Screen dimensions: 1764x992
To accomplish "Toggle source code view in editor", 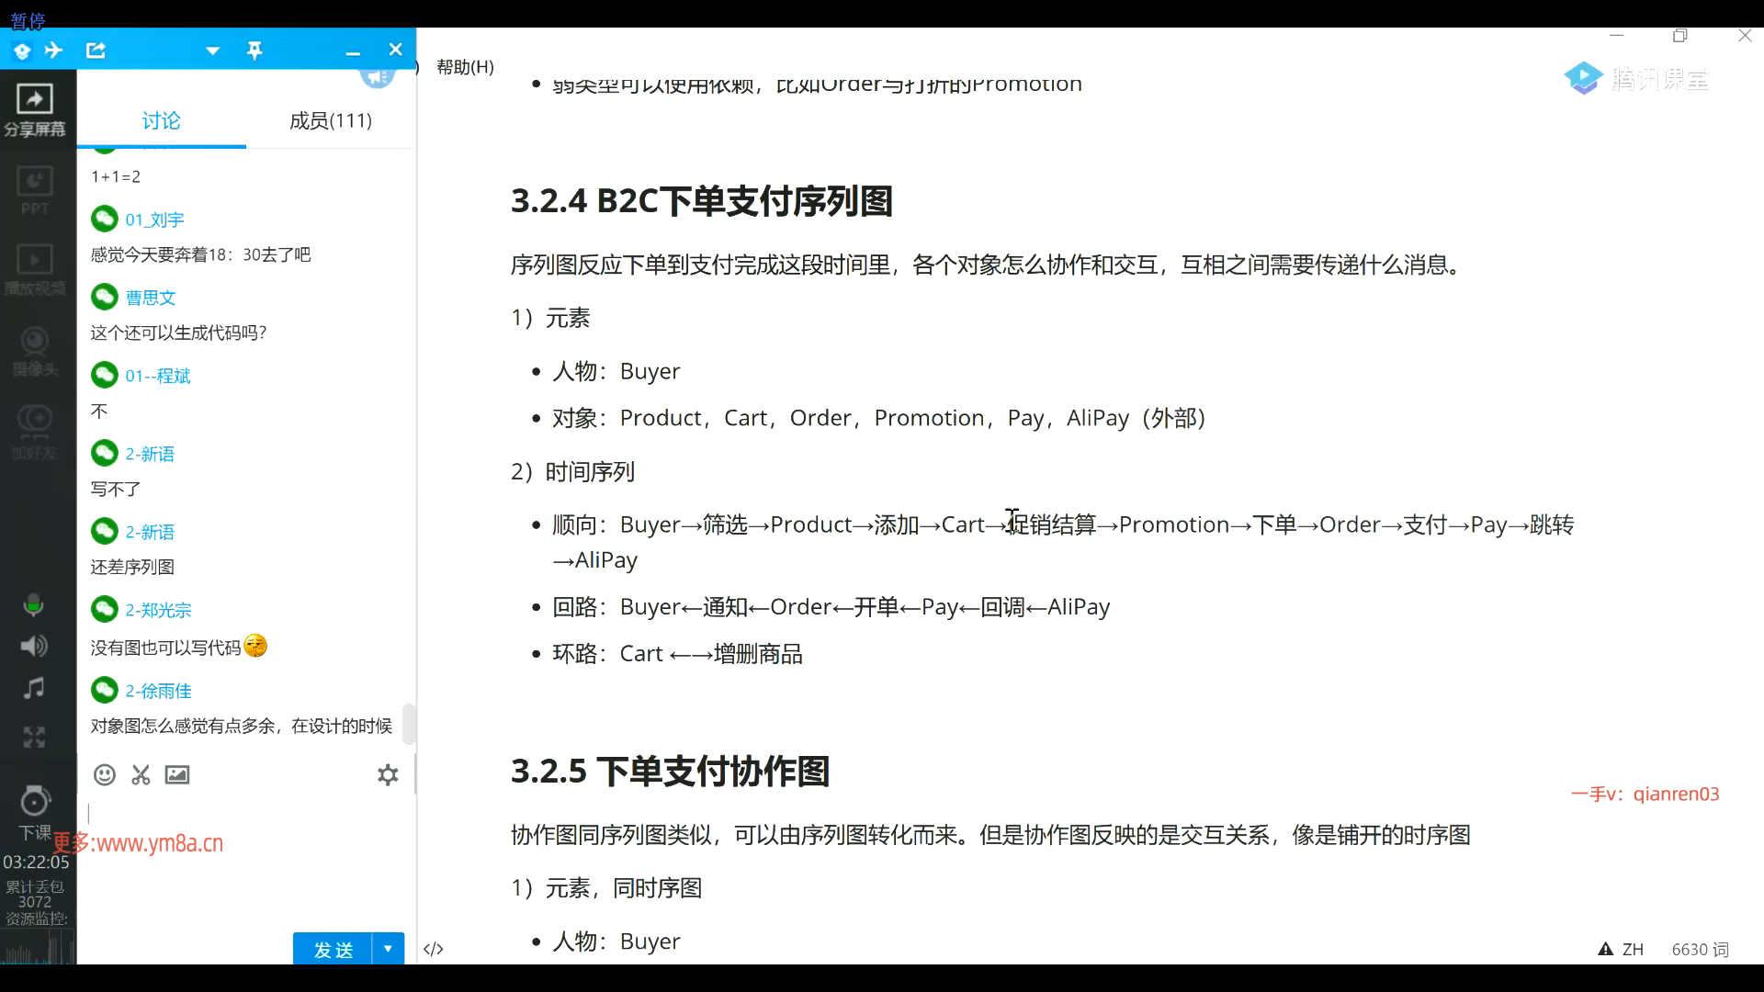I will pos(434,949).
